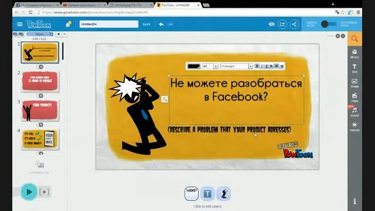
Task: Open the share icon in header
Action: pos(294,24)
